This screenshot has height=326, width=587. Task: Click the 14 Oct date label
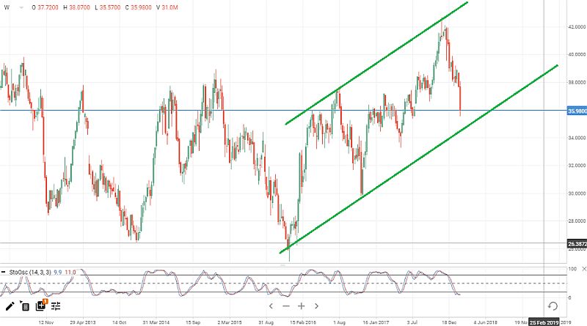(x=120, y=322)
